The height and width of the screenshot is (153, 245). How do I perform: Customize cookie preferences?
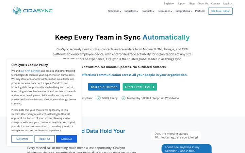(x=22, y=139)
